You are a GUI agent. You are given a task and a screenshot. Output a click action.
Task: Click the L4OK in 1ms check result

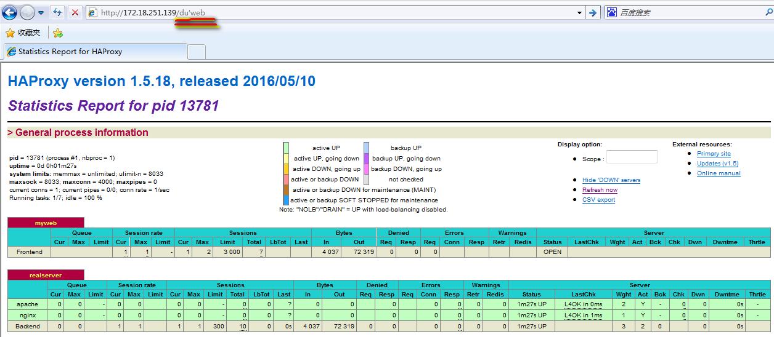tap(584, 315)
